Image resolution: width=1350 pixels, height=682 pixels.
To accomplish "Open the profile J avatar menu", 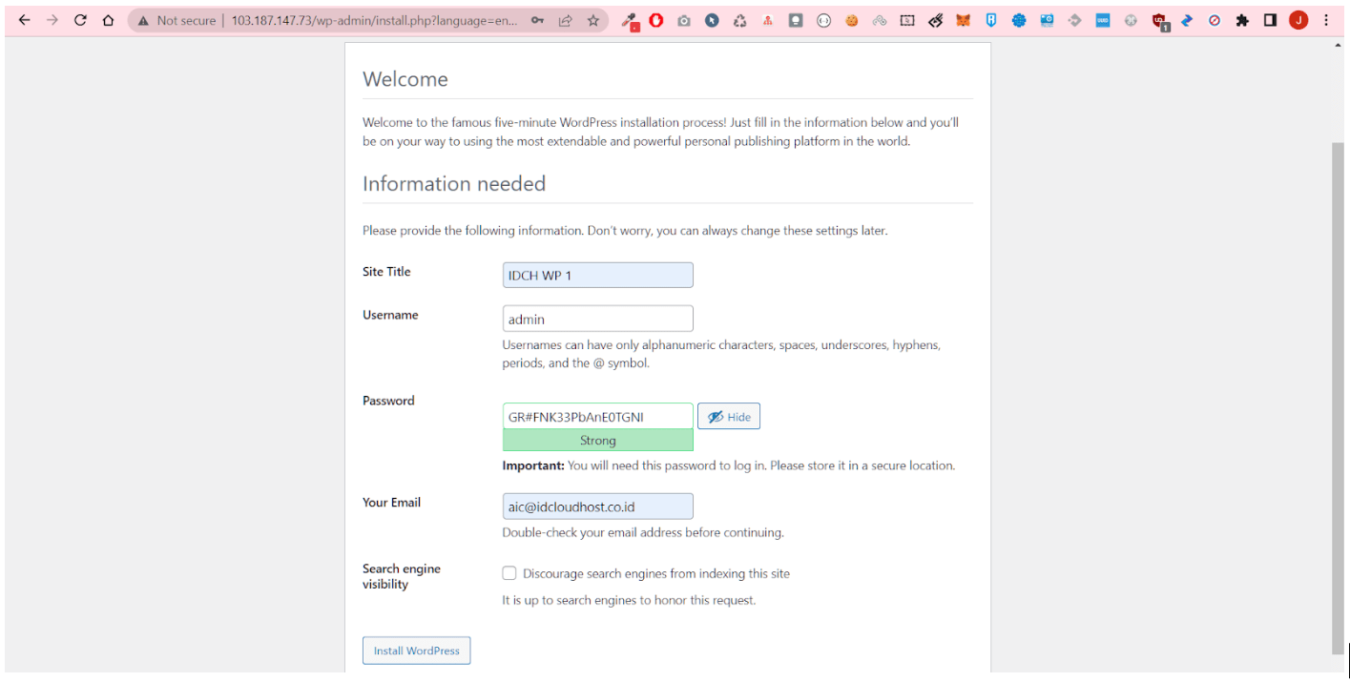I will pos(1298,20).
